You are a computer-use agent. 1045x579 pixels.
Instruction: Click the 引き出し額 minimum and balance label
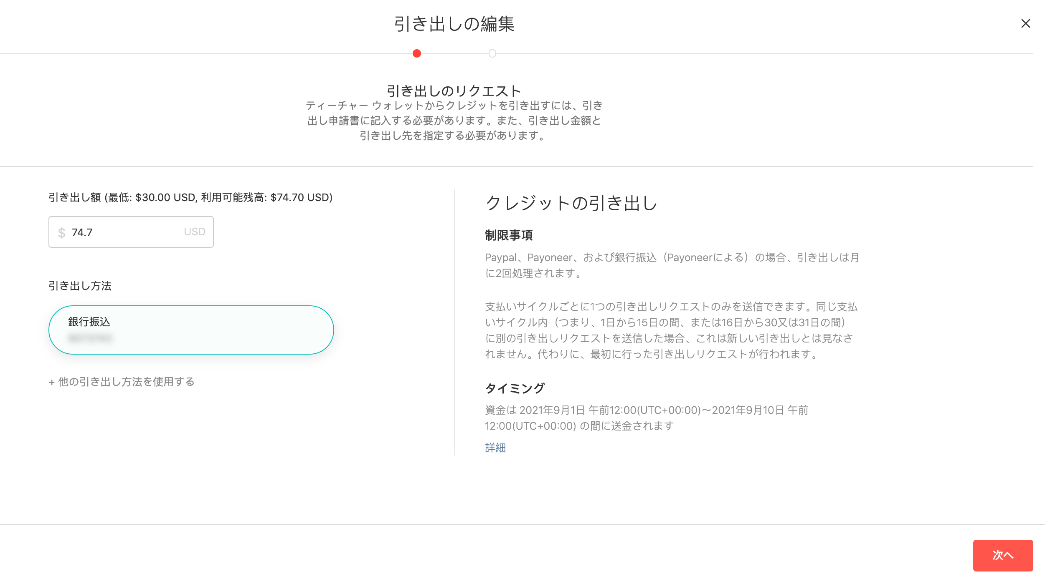[190, 197]
